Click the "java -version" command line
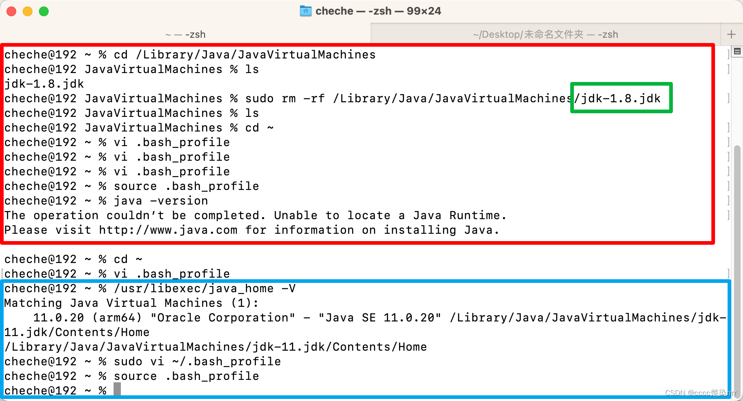The image size is (743, 401). point(106,201)
